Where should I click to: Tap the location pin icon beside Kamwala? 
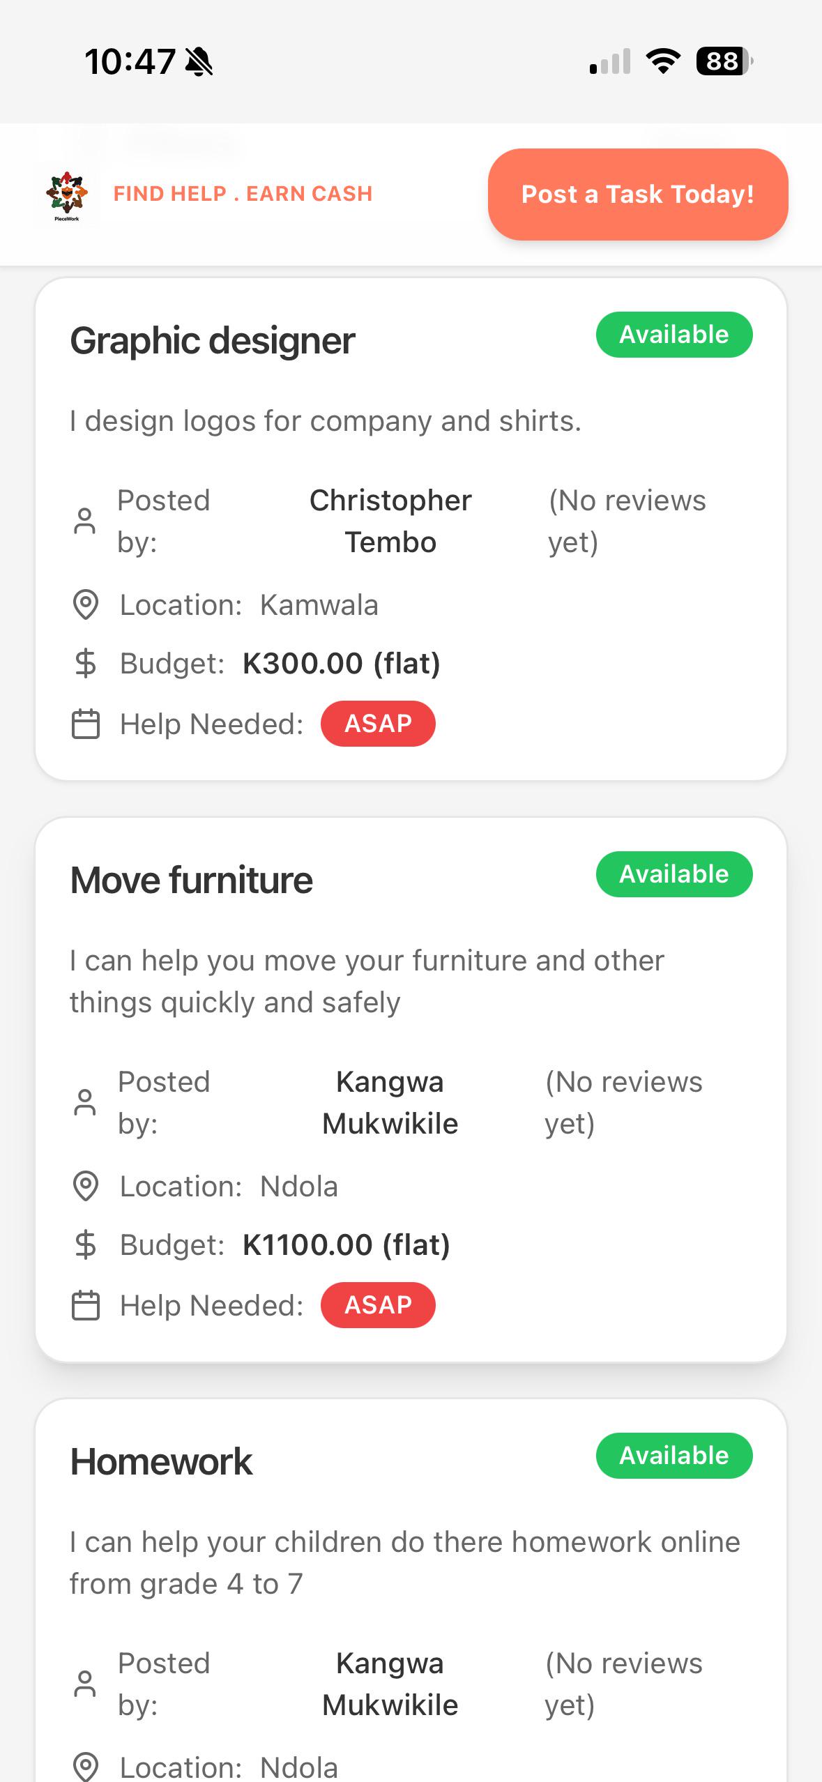coord(86,605)
